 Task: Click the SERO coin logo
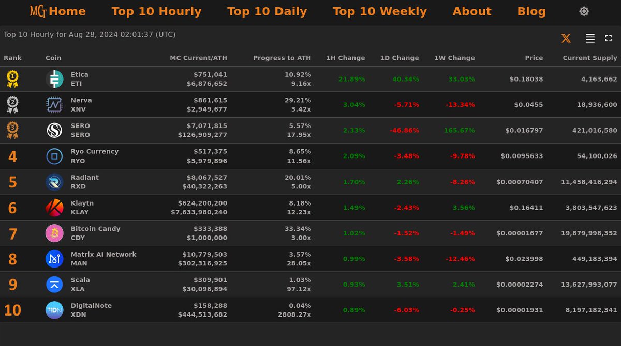(54, 131)
